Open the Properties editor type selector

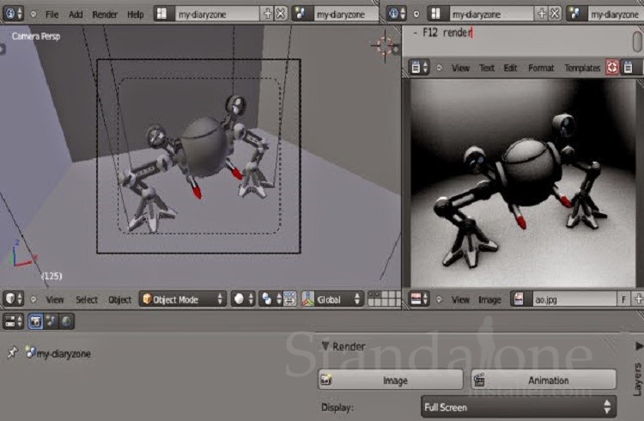click(14, 321)
